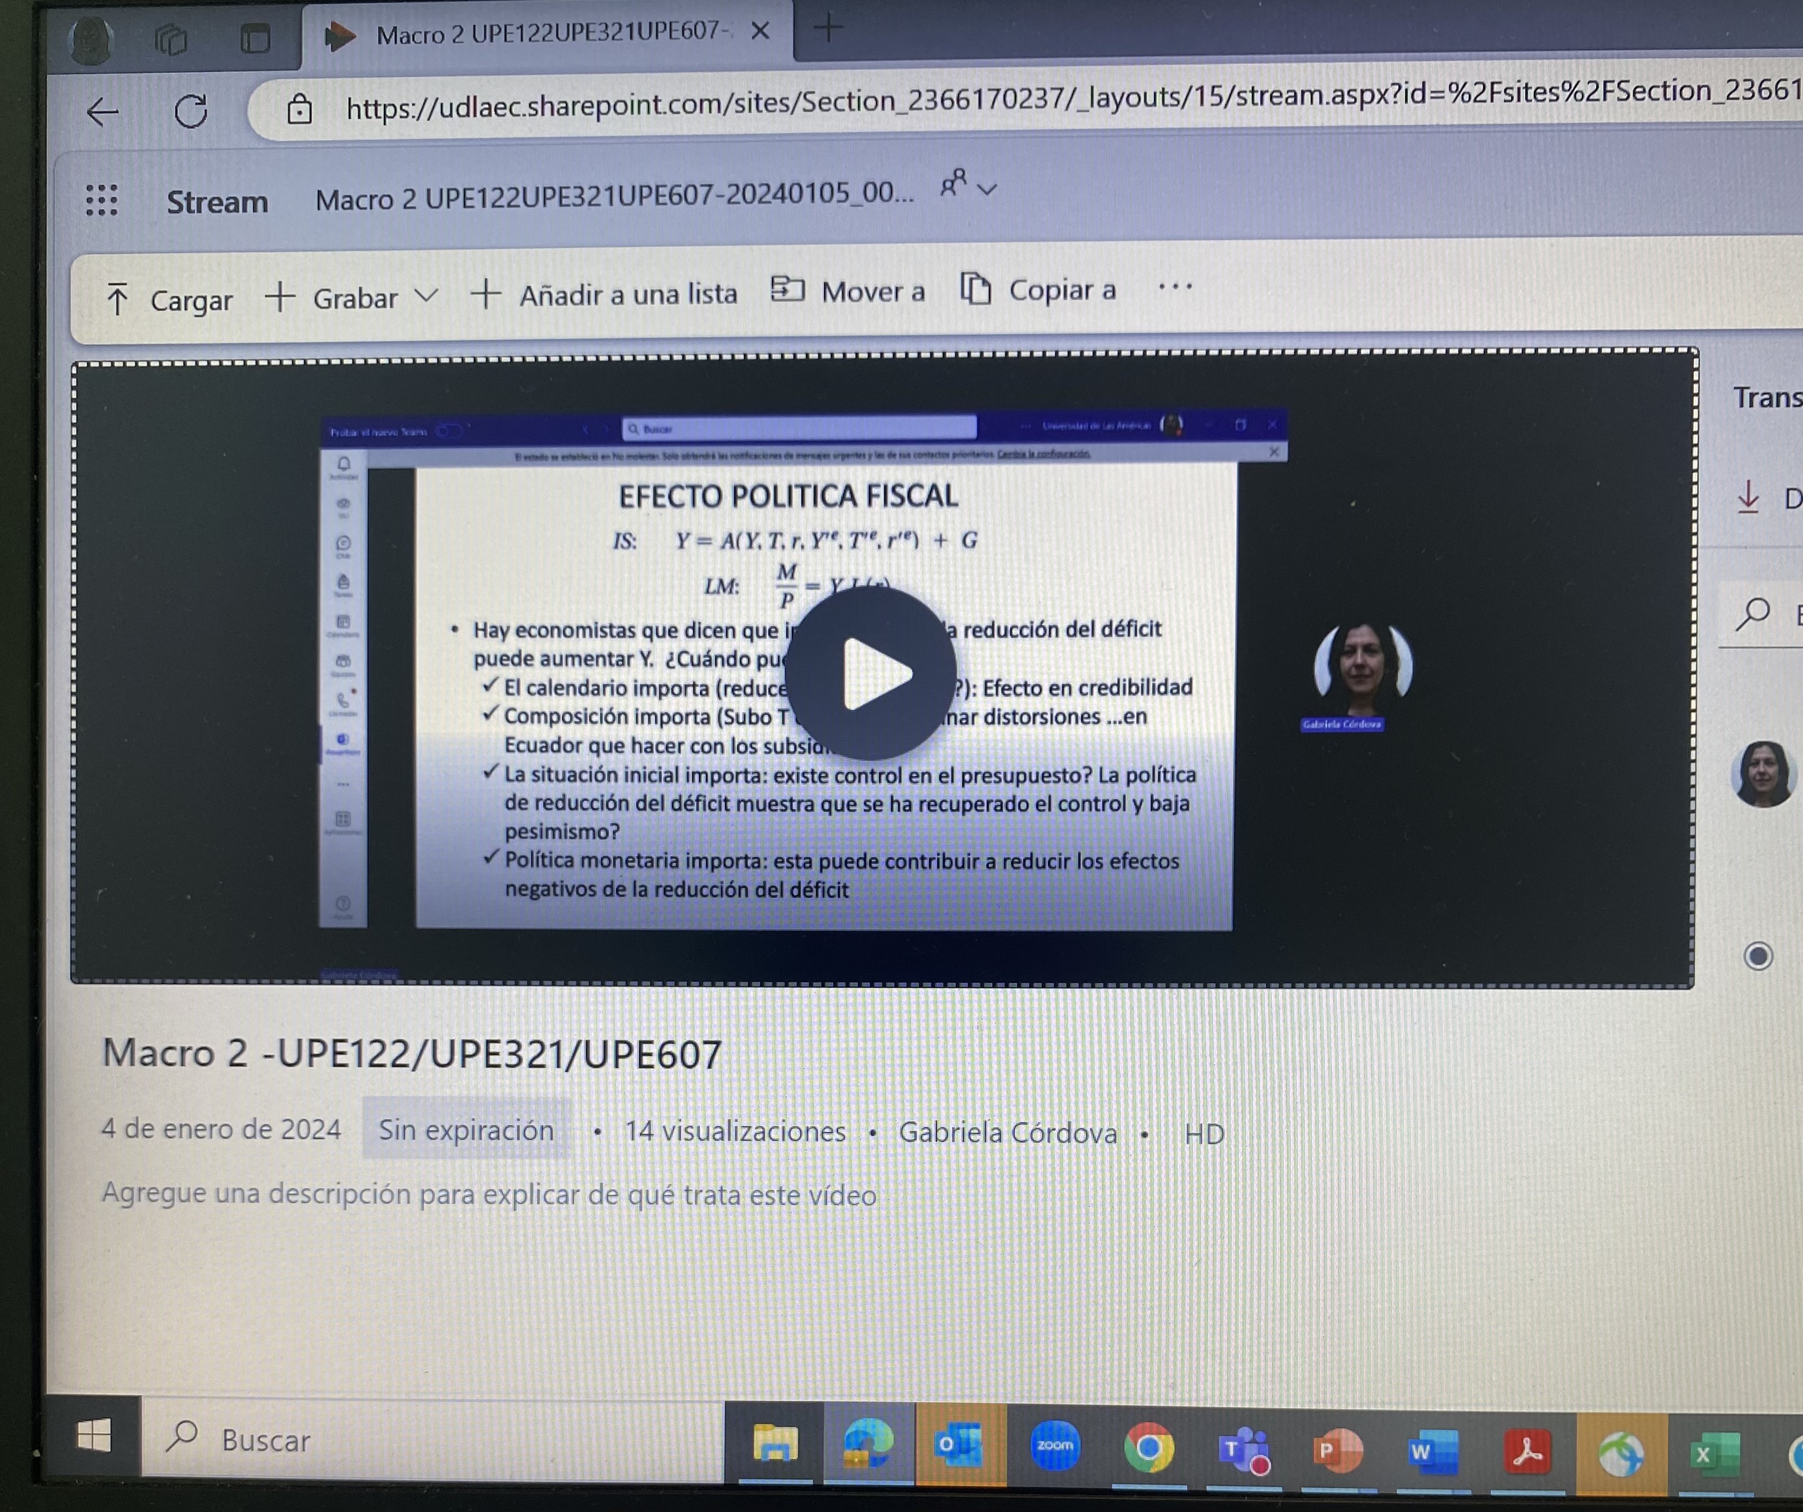Open Microsoft Teams from the taskbar
Screen dimensions: 1803x1512
(1243, 1451)
